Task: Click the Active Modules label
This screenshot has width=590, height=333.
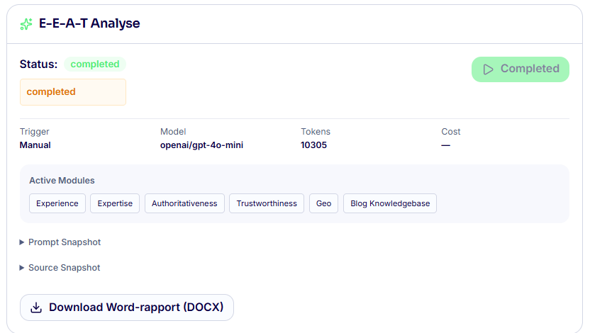Action: coord(62,181)
